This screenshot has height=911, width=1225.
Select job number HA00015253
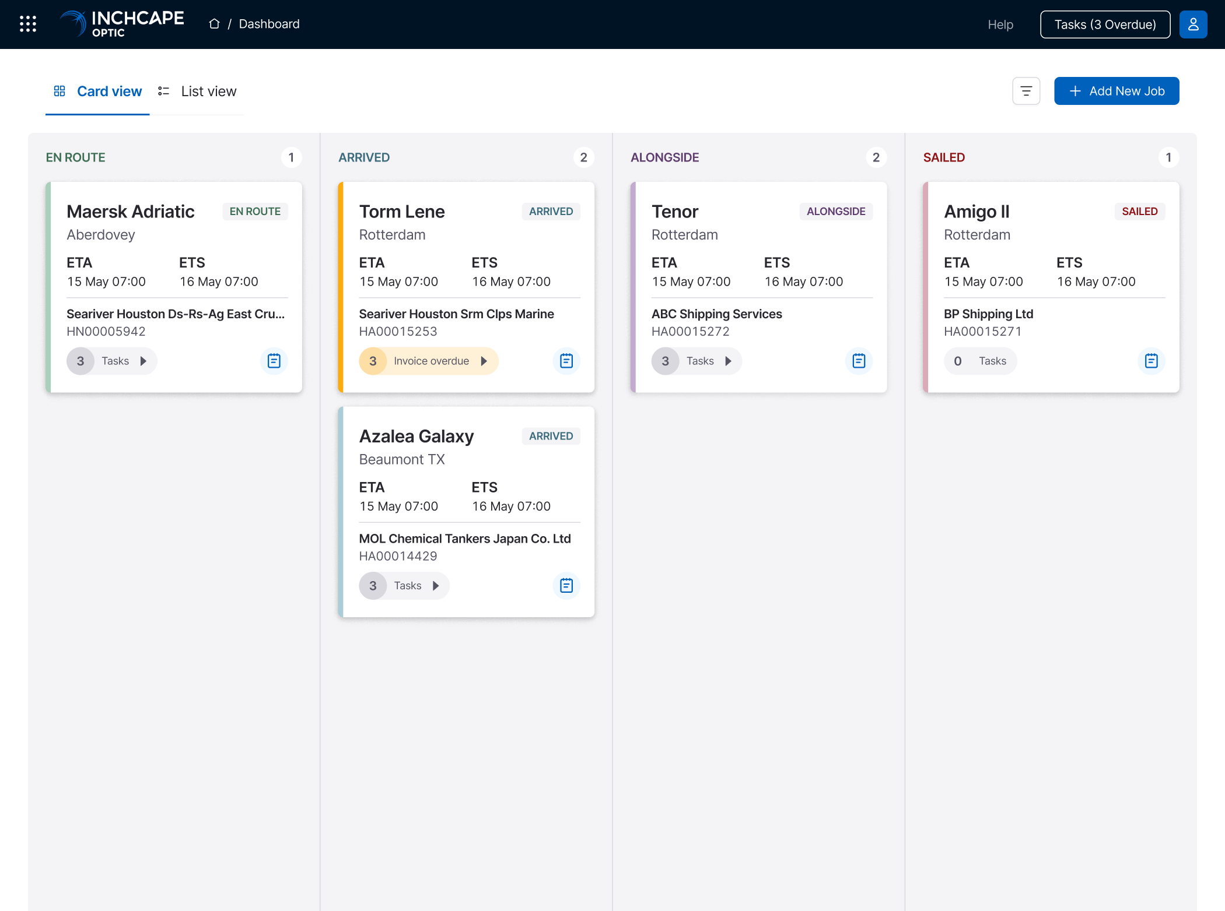398,331
